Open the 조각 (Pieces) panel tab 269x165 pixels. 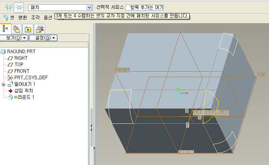tap(35, 17)
